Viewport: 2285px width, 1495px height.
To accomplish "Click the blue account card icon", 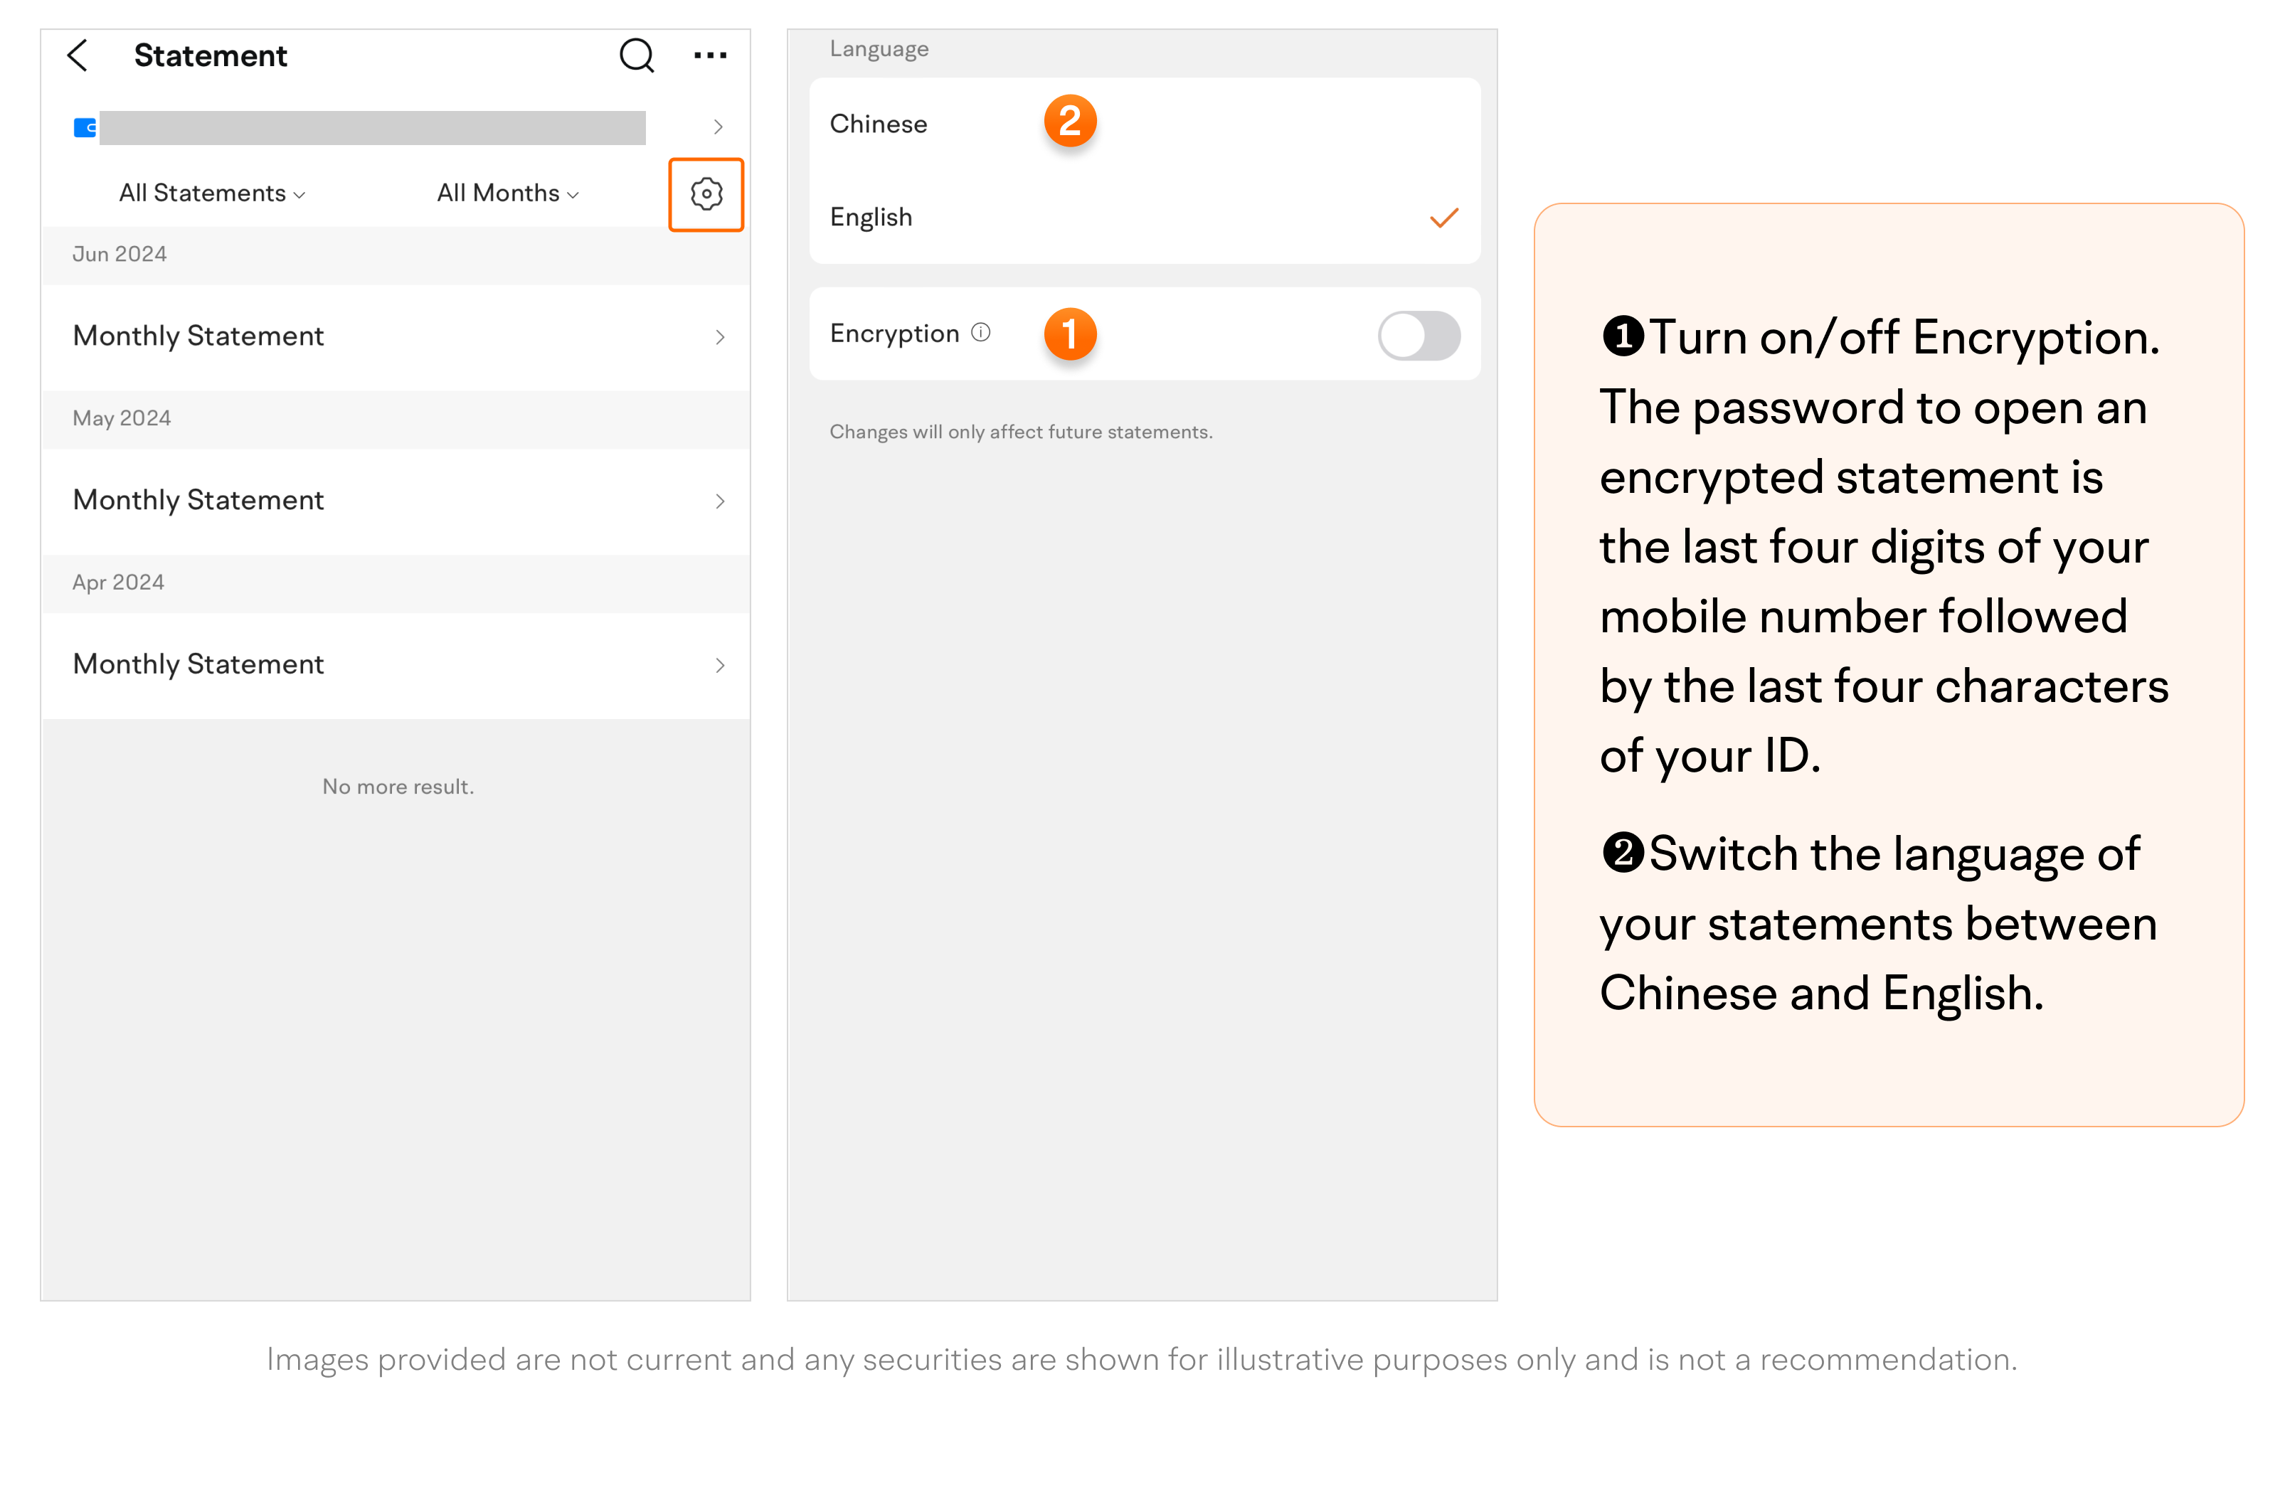I will pos(85,127).
